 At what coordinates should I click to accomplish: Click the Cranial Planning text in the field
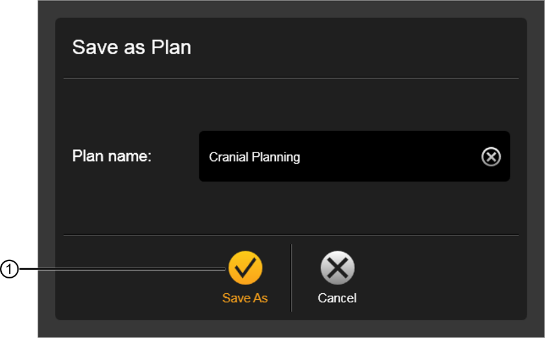coord(254,157)
